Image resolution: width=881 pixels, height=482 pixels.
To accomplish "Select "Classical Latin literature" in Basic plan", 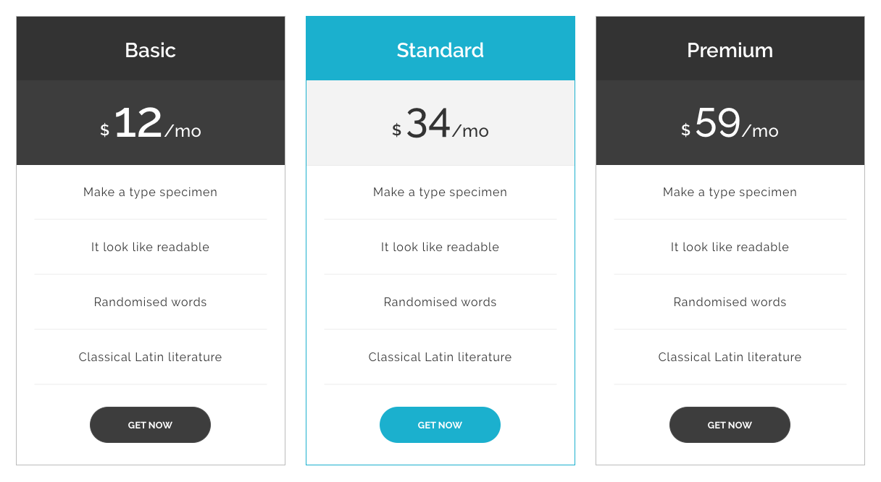I will point(151,357).
